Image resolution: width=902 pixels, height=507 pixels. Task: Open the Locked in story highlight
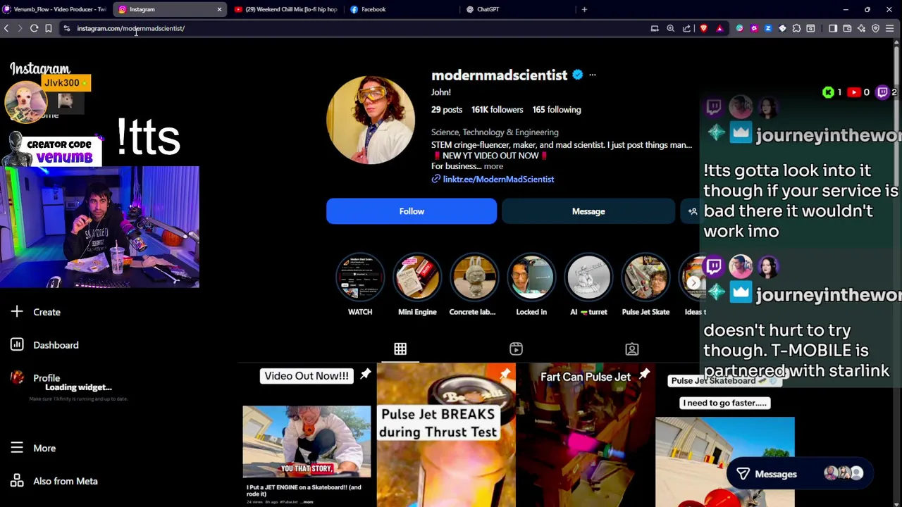coord(531,284)
